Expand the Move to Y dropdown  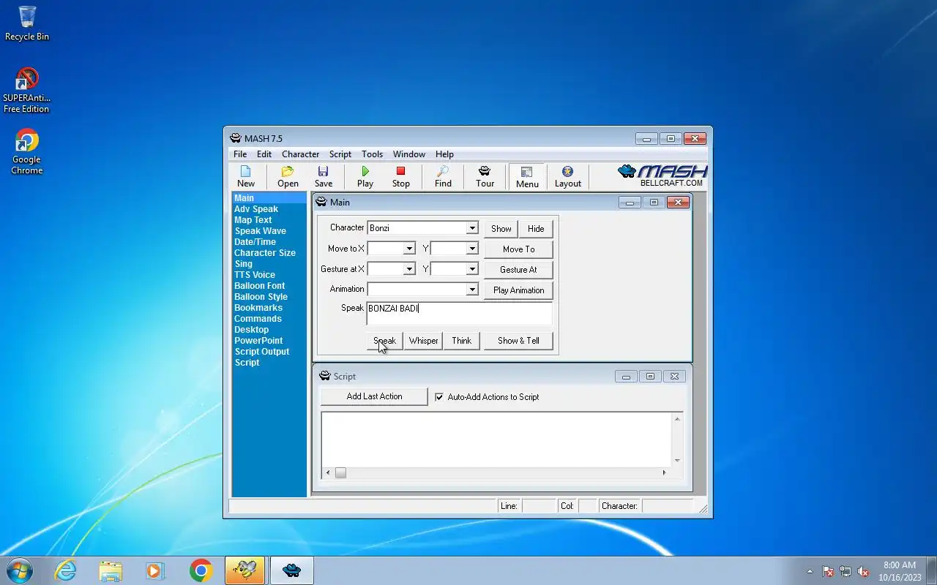click(x=472, y=249)
